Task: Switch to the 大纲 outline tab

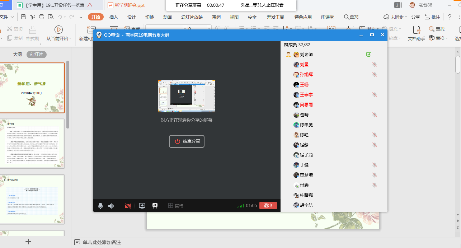Action: pyautogui.click(x=18, y=55)
